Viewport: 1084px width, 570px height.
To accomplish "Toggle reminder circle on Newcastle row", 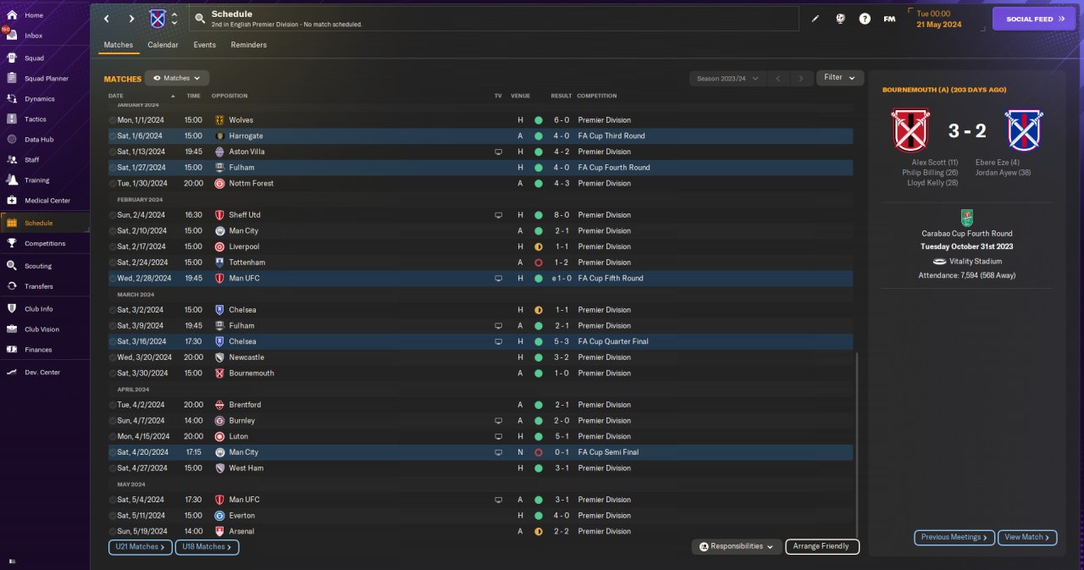I will click(113, 357).
